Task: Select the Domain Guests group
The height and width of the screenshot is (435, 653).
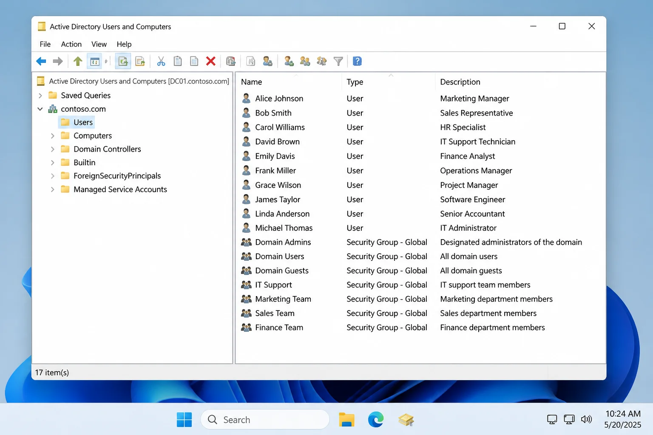Action: (421, 271)
